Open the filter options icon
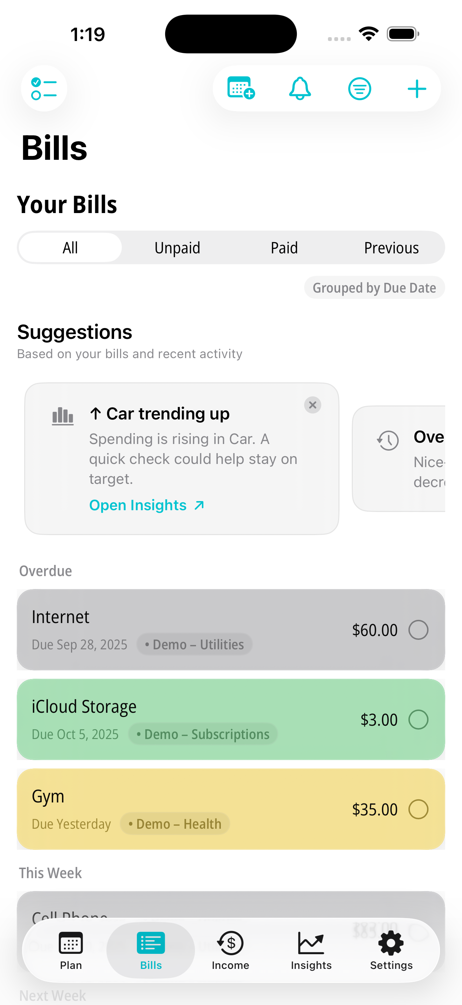Screen dimensions: 462x1005 (359, 89)
